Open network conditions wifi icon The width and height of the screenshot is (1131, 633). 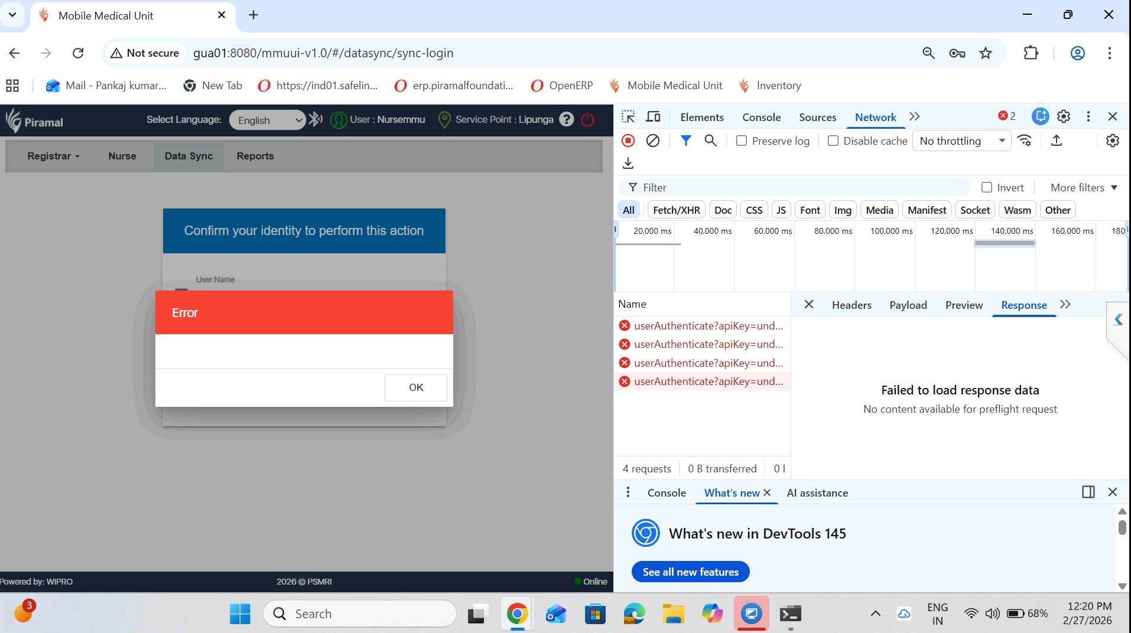(x=1025, y=141)
